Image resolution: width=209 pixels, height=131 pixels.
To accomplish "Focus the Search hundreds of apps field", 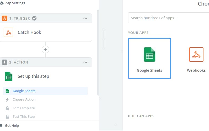I will (169, 18).
